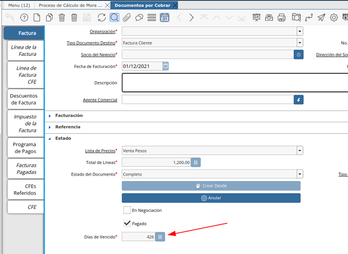The height and width of the screenshot is (254, 348).
Task: Click the calculator icon beside Días de Vencido
Action: [160, 237]
